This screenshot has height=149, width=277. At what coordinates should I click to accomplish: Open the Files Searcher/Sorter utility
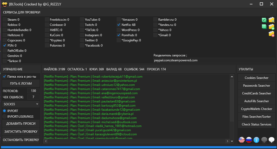[x=256, y=116]
